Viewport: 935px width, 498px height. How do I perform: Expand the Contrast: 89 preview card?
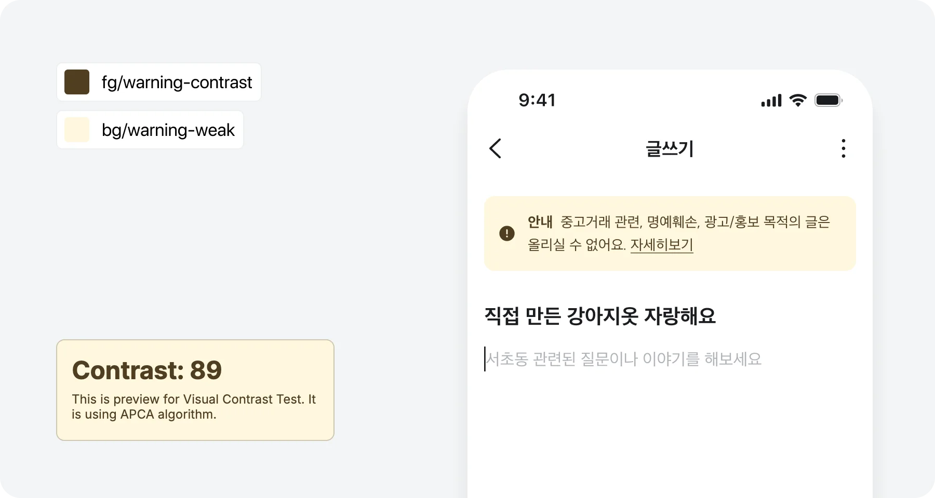(x=195, y=390)
